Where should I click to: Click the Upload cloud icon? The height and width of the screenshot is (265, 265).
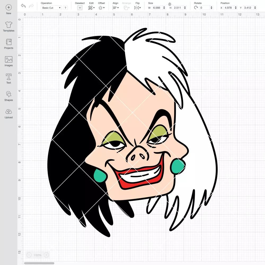point(9,112)
